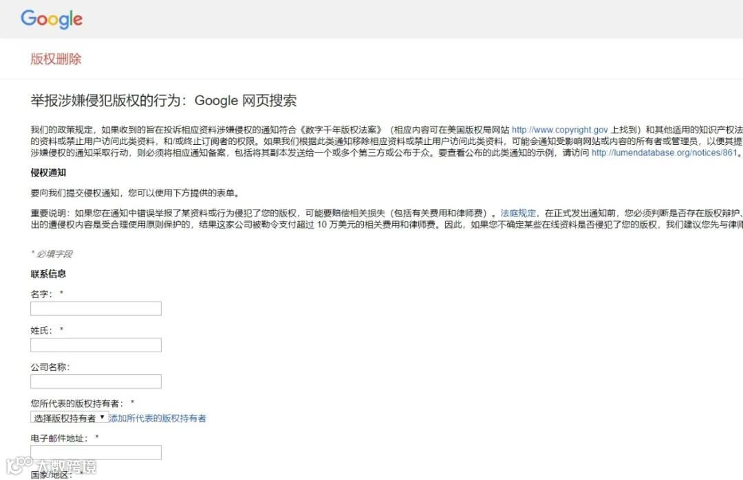743x480 pixels.
Task: Focus the 公司名称 input field
Action: point(96,381)
